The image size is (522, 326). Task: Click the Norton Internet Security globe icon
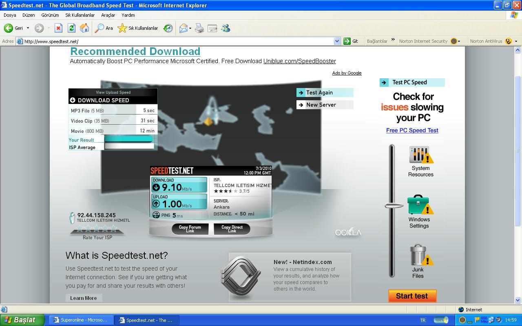453,41
